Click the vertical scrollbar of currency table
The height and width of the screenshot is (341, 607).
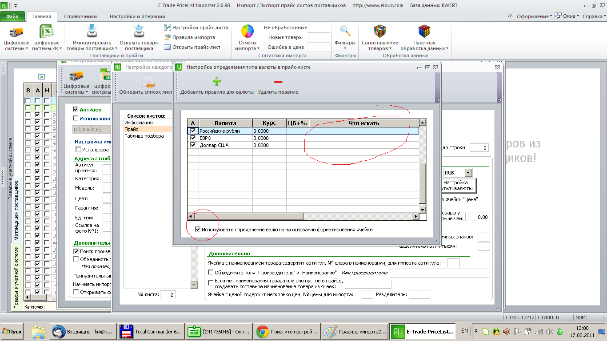(423, 166)
